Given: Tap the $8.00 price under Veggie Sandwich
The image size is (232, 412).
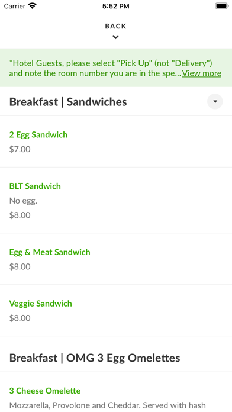Looking at the screenshot, I should (x=20, y=318).
